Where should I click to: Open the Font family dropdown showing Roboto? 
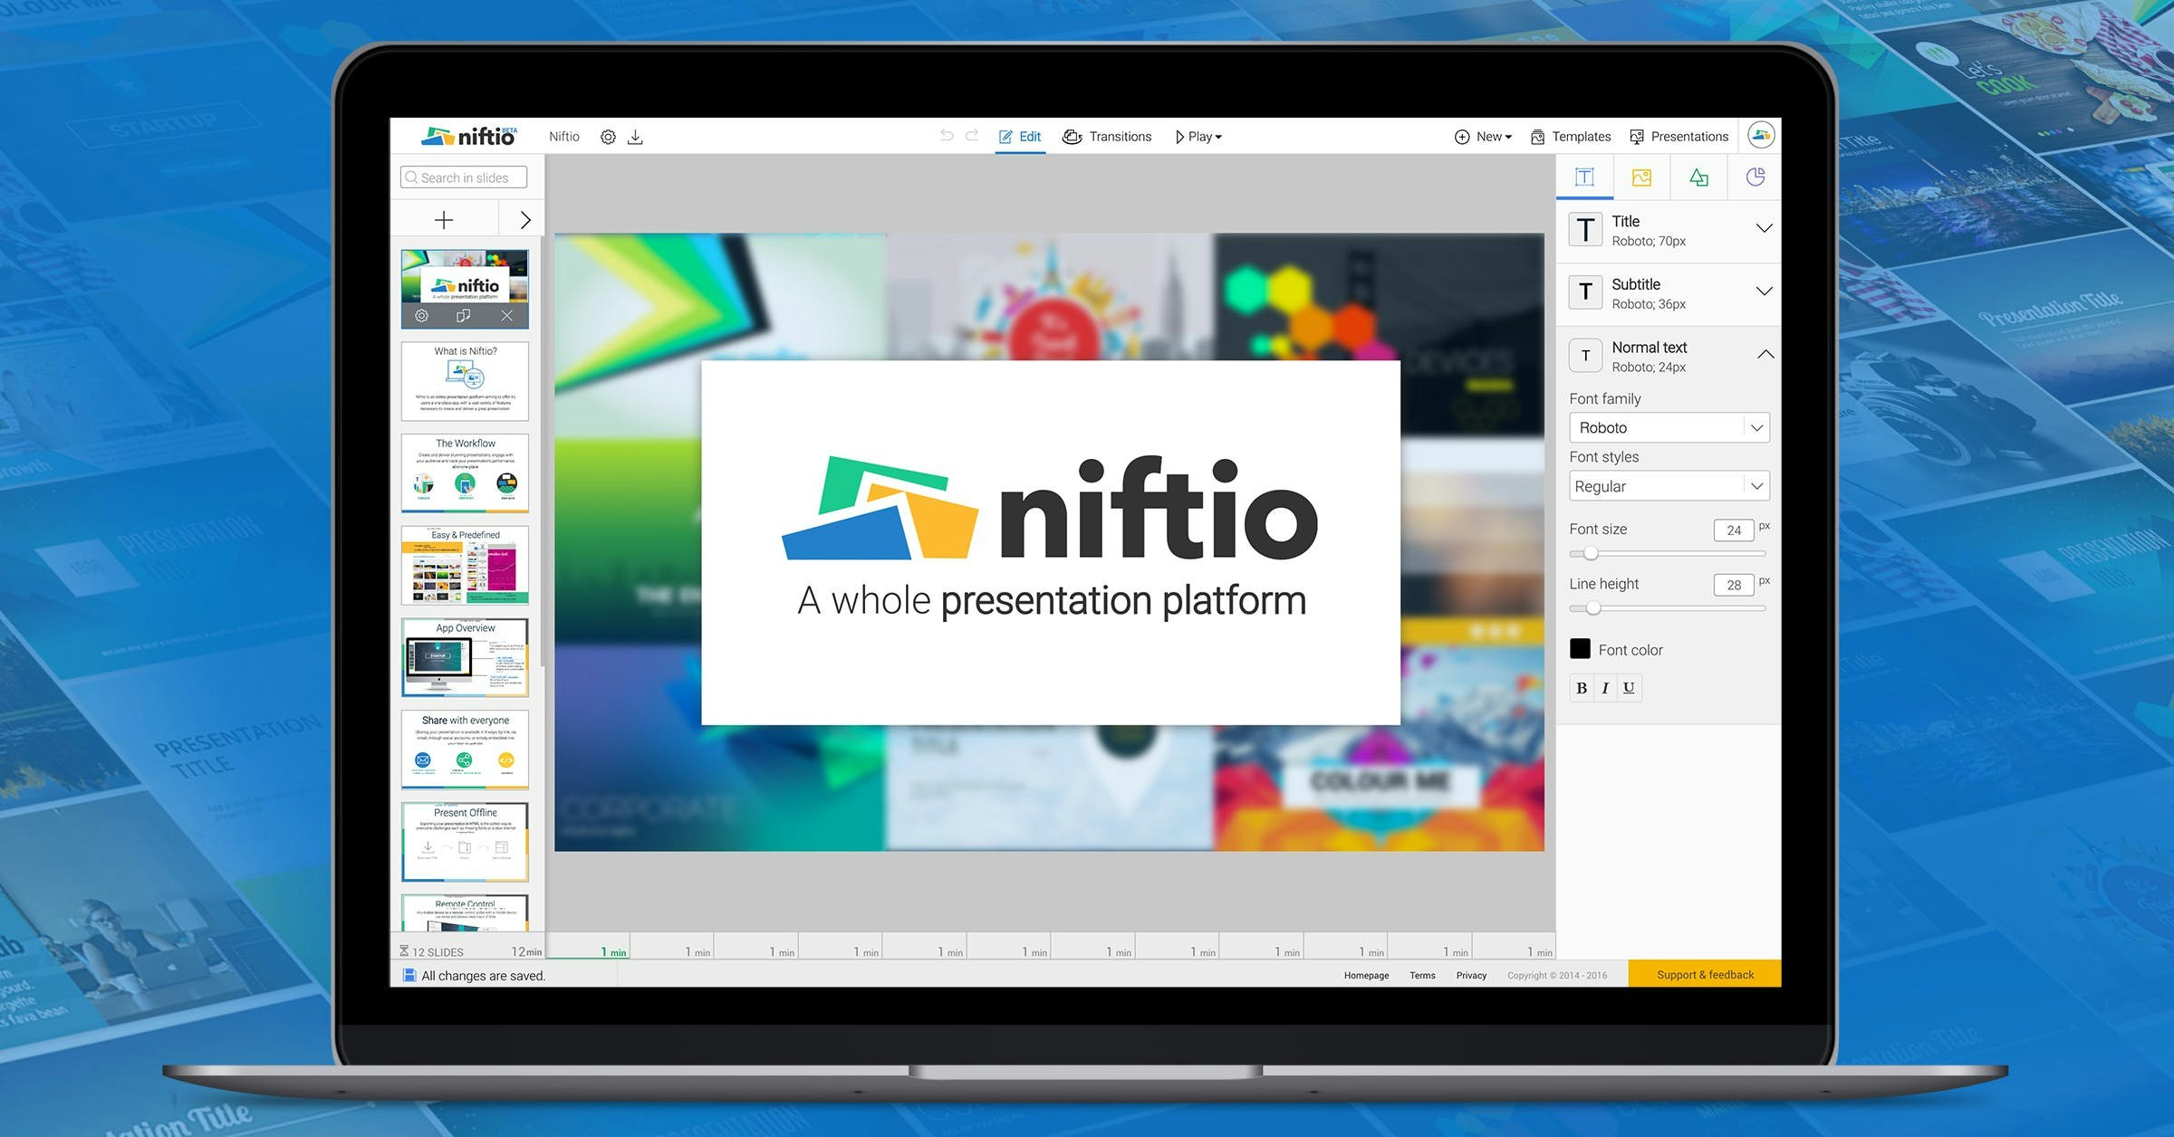(1668, 427)
